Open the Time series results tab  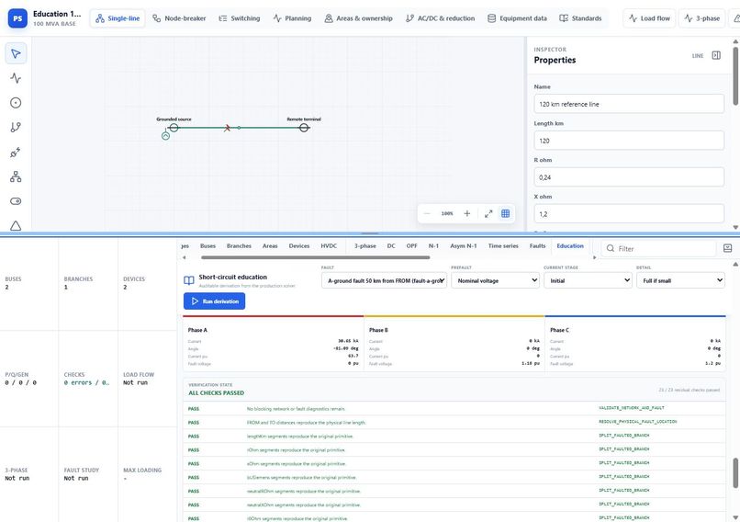coord(503,246)
